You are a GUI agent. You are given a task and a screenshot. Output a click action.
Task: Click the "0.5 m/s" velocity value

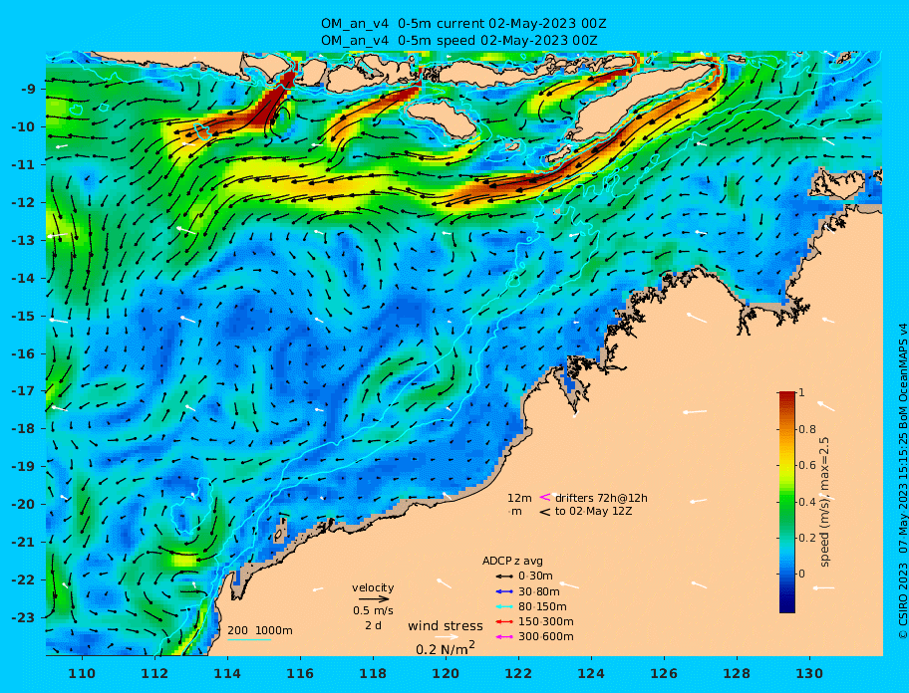coord(373,610)
